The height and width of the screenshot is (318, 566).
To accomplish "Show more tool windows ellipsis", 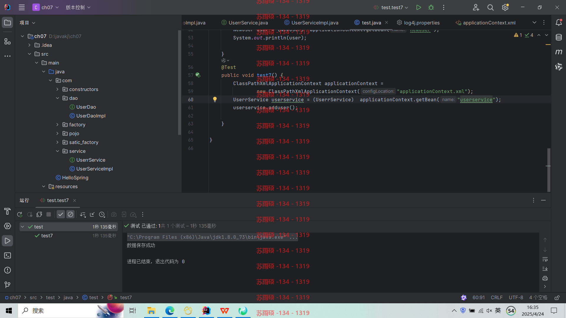I will tap(8, 56).
